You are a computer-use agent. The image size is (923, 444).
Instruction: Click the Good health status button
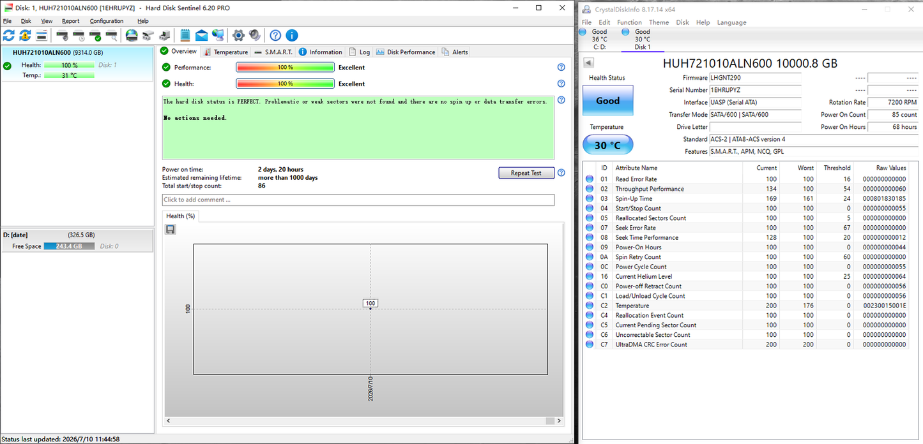coord(607,100)
